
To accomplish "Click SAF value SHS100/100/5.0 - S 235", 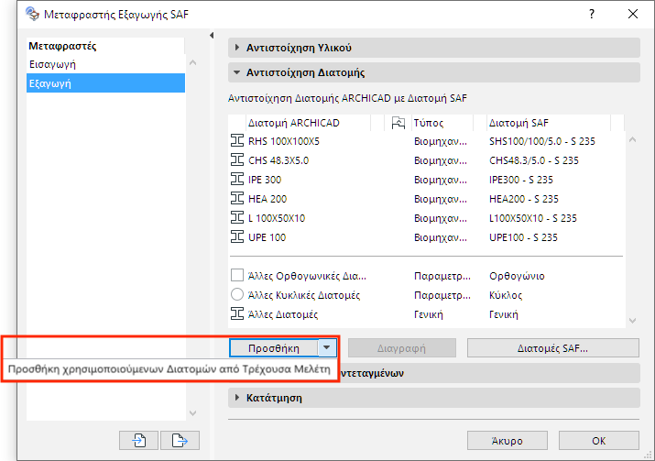I will [541, 141].
